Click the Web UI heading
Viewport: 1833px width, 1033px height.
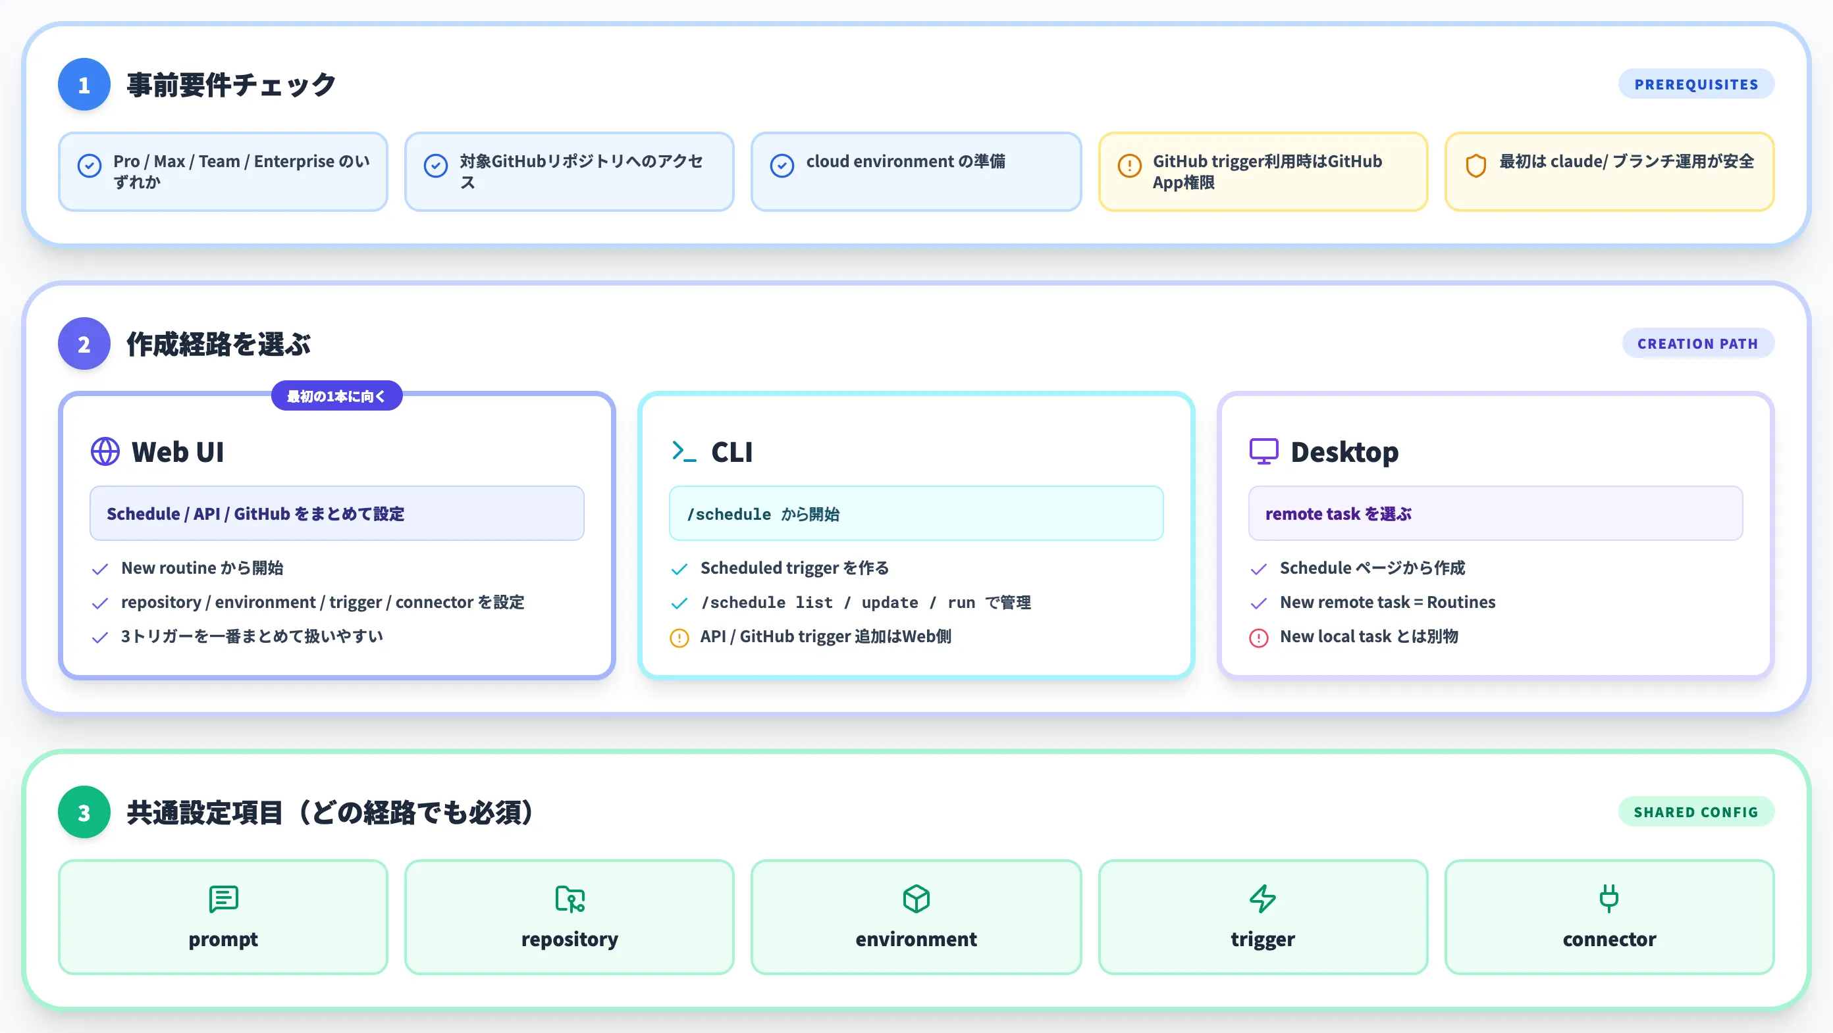pos(178,452)
